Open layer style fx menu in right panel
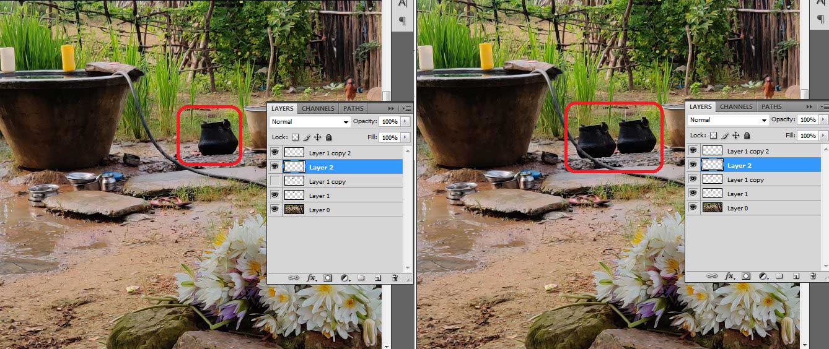Image resolution: width=829 pixels, height=349 pixels. click(730, 276)
